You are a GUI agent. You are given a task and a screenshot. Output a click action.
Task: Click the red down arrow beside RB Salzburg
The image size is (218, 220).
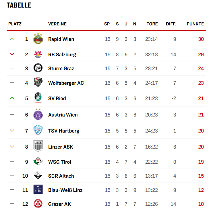tap(12, 54)
